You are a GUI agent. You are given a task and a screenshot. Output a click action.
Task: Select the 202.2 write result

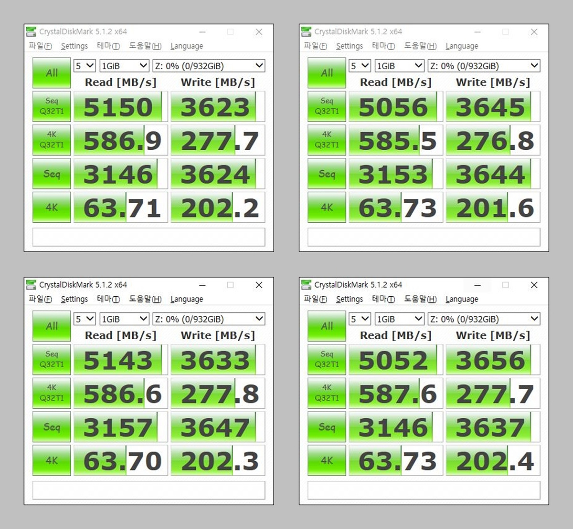218,207
